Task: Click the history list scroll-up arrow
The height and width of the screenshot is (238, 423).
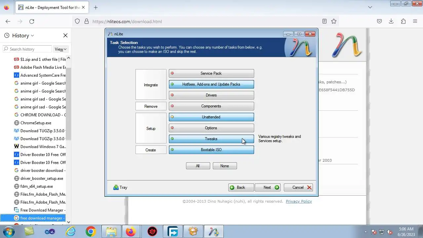Action: pyautogui.click(x=68, y=59)
